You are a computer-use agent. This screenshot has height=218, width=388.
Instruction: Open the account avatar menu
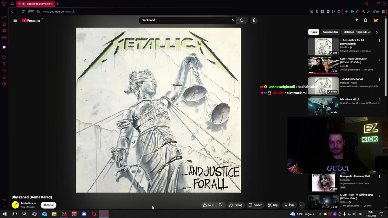(376, 20)
